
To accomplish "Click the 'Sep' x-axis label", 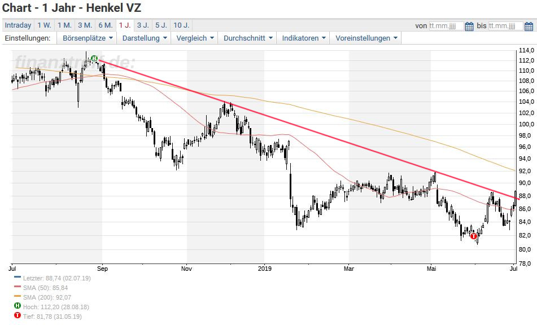I will click(x=102, y=269).
